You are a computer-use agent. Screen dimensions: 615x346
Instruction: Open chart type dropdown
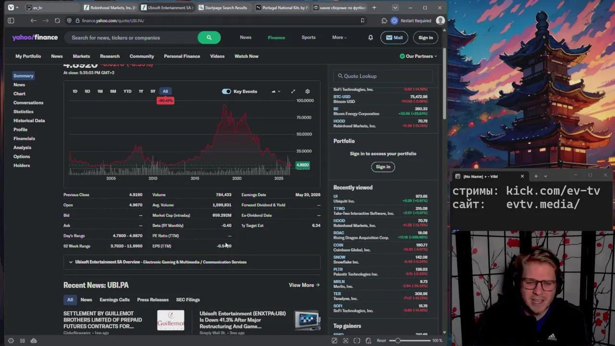tap(276, 91)
